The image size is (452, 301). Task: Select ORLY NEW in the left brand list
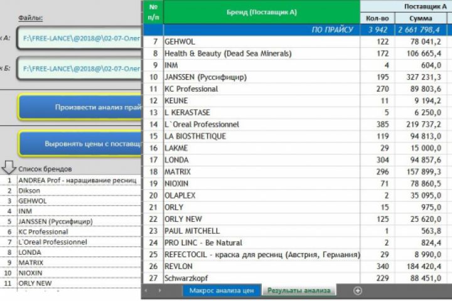[x=79, y=283]
